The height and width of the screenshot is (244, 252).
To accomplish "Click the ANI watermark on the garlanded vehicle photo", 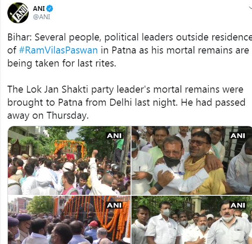I will coord(114,205).
